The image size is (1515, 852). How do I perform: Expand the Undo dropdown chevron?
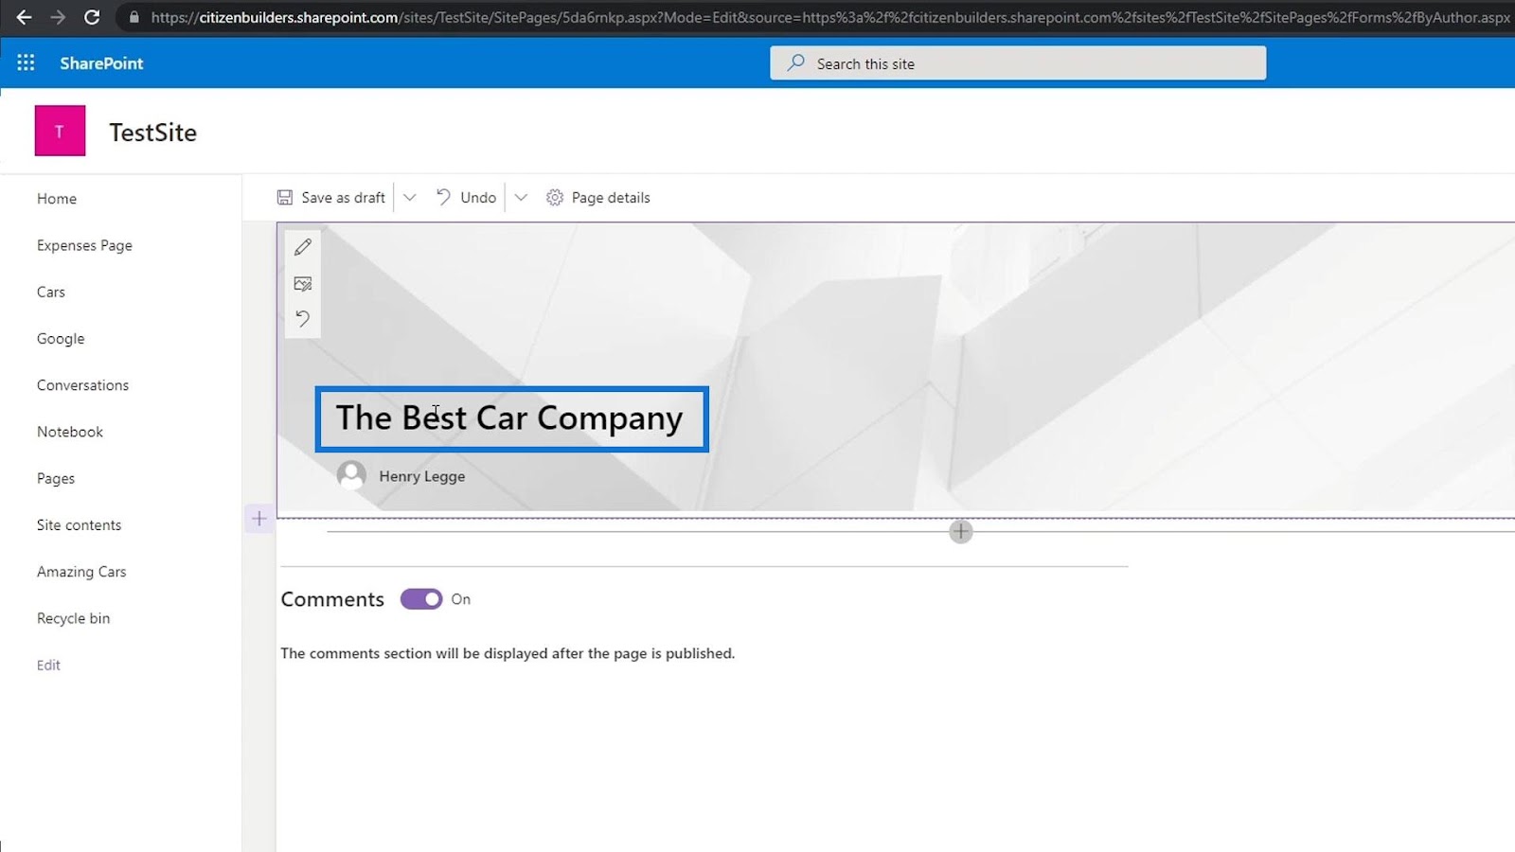(x=521, y=197)
